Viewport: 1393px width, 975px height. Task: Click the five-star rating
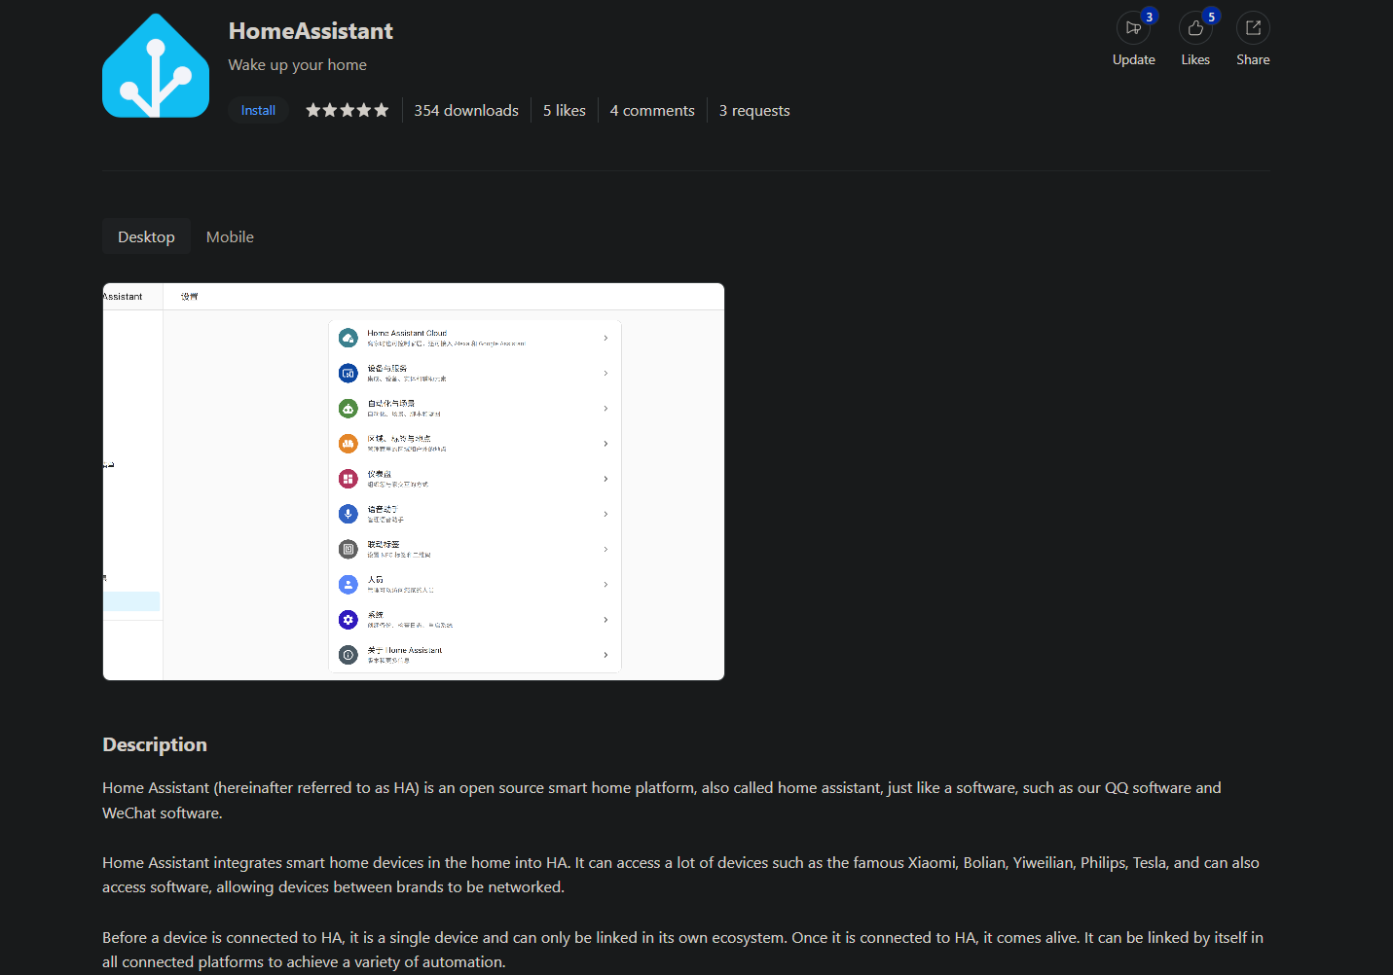[x=348, y=110]
